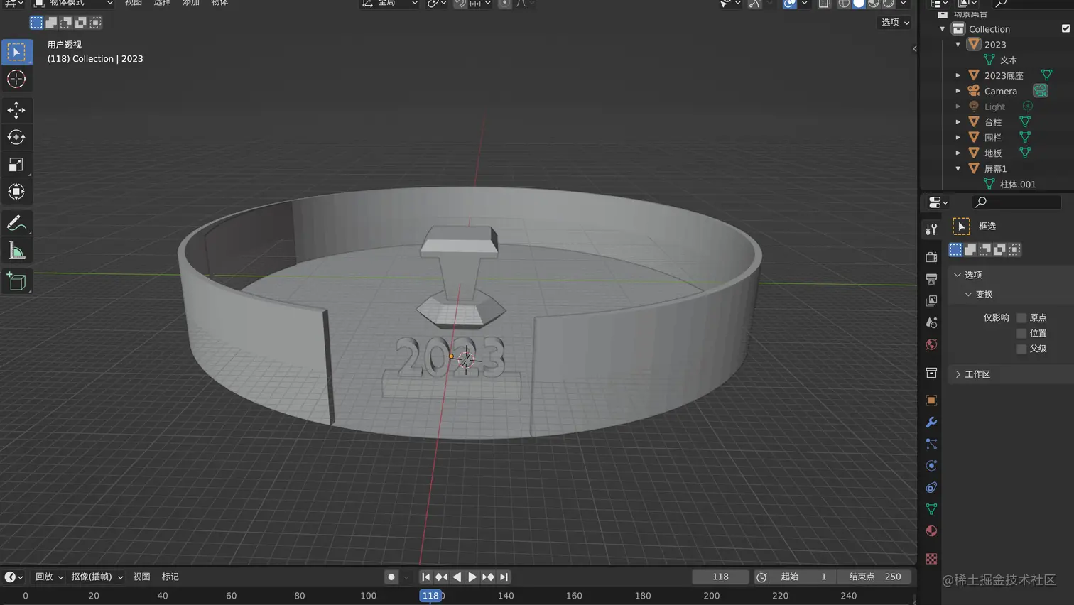Screen dimensions: 1074x605
Task: Choose the Move tool
Action: (16, 110)
